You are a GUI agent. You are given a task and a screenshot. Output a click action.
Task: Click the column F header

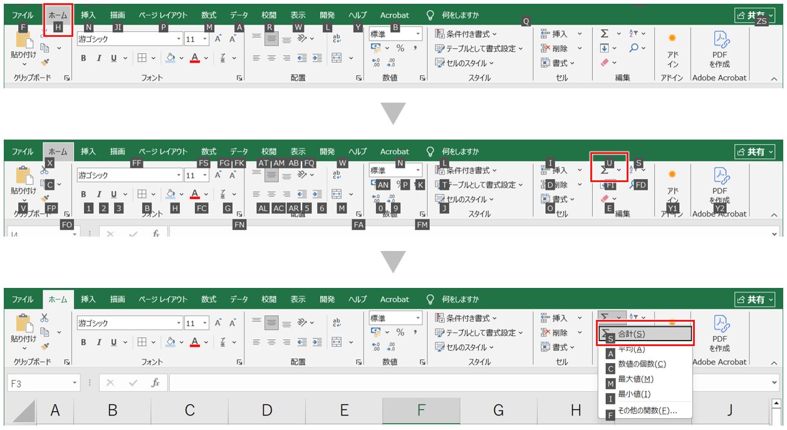coord(421,411)
